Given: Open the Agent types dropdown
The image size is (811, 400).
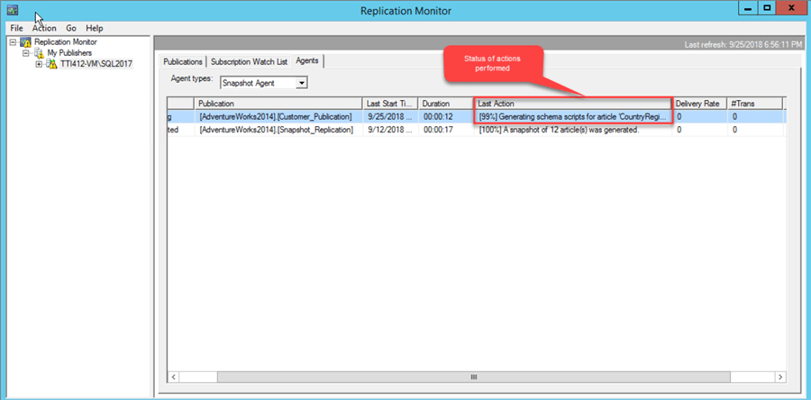Looking at the screenshot, I should click(303, 83).
